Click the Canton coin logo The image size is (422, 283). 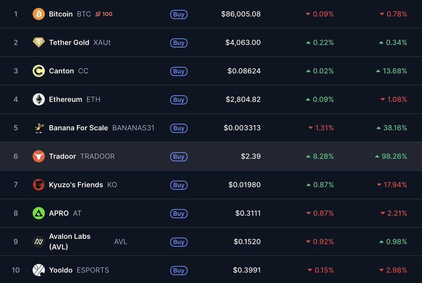(38, 71)
